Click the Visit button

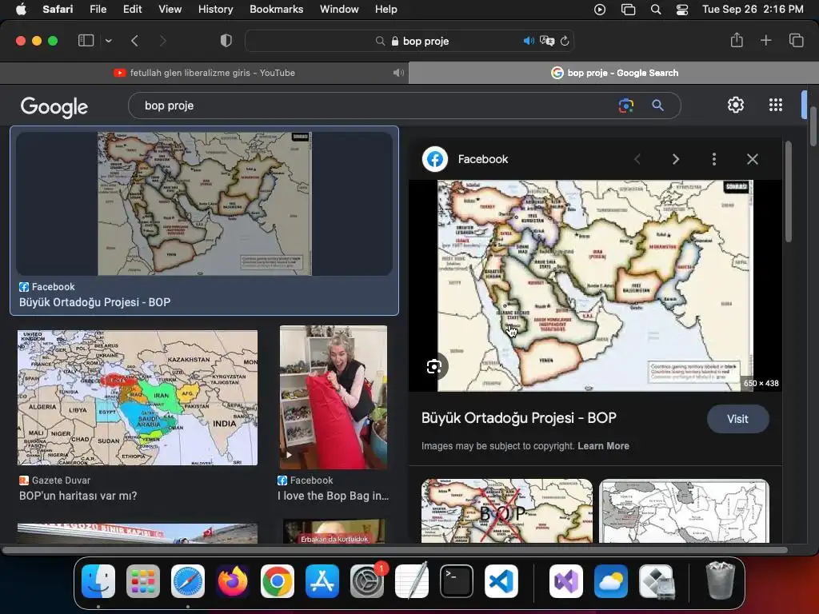[x=737, y=419]
